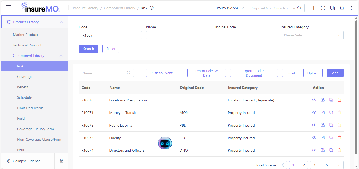
Task: Open the notifications bell icon
Action: tap(342, 8)
